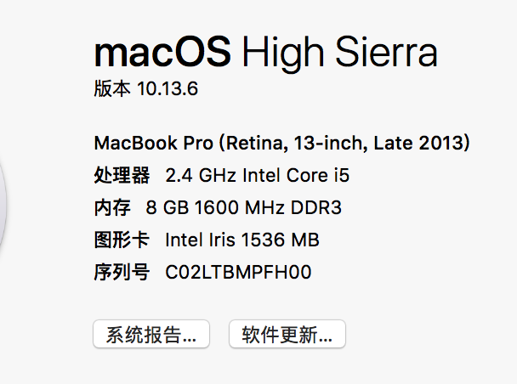
Task: Click the 系统报告... button
Action: pyautogui.click(x=151, y=334)
